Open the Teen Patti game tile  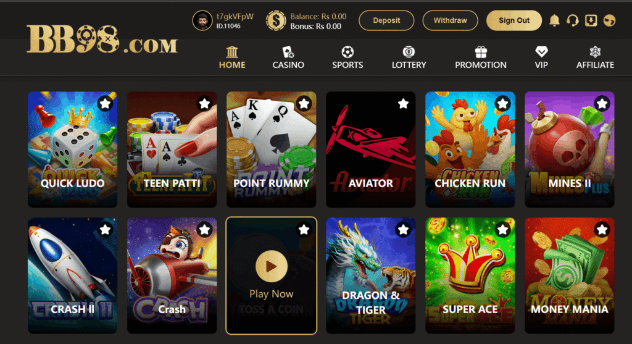pos(172,149)
